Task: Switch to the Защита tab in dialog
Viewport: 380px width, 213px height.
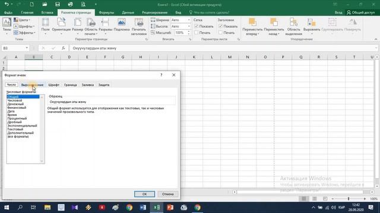Action: 104,85
